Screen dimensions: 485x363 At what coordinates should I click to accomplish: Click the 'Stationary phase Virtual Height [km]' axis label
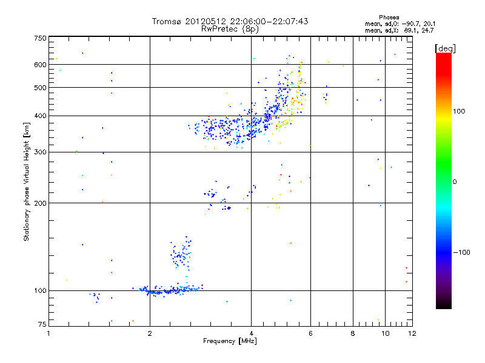(27, 182)
